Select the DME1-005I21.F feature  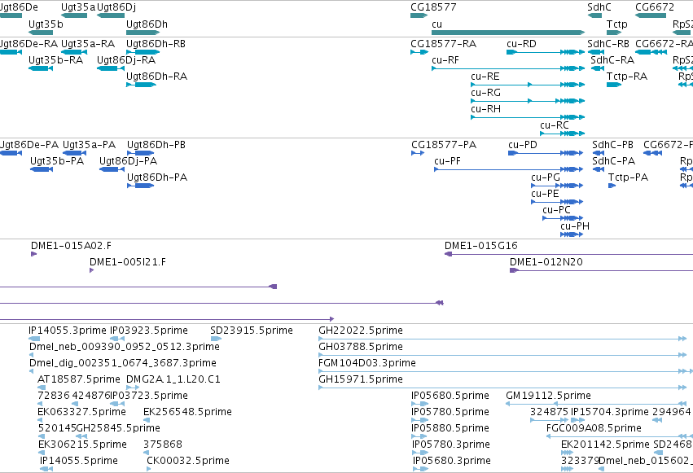click(91, 270)
